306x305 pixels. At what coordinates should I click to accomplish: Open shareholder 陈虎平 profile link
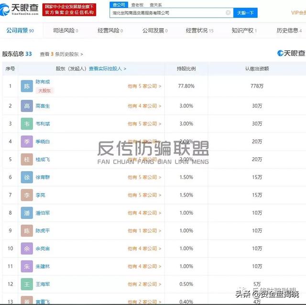(43, 230)
